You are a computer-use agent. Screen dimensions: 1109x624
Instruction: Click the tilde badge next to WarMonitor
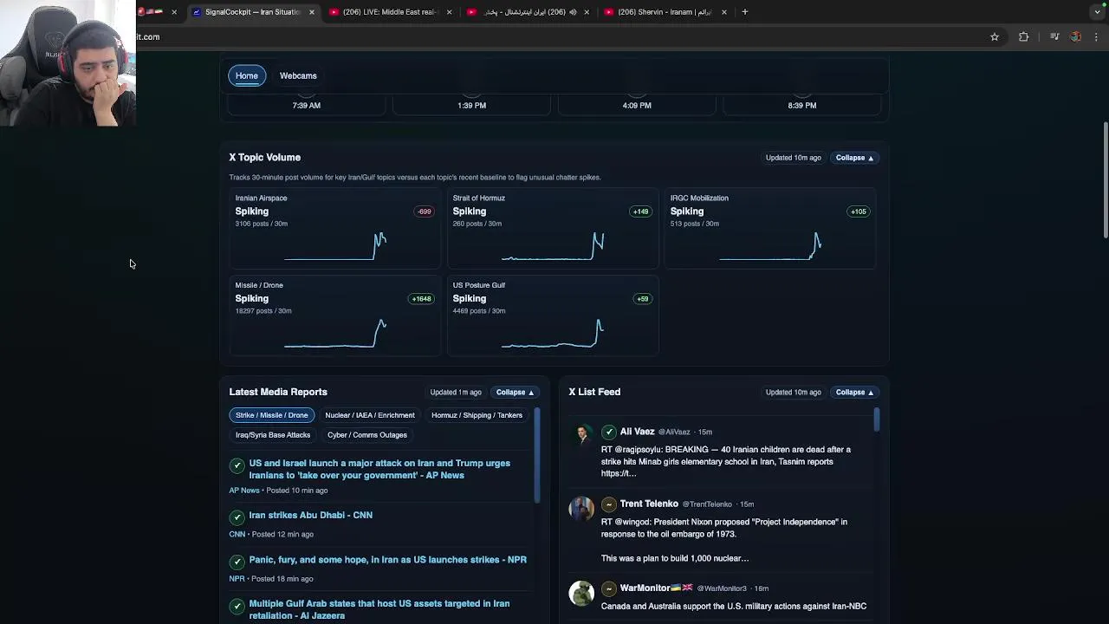[x=609, y=588]
